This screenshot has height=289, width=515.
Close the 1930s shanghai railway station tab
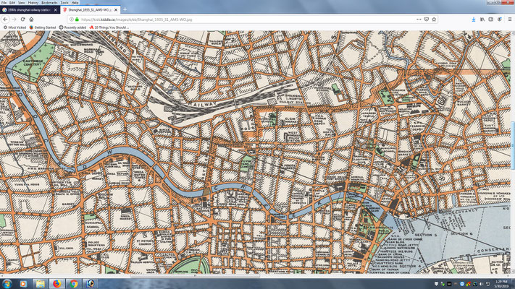pos(56,10)
